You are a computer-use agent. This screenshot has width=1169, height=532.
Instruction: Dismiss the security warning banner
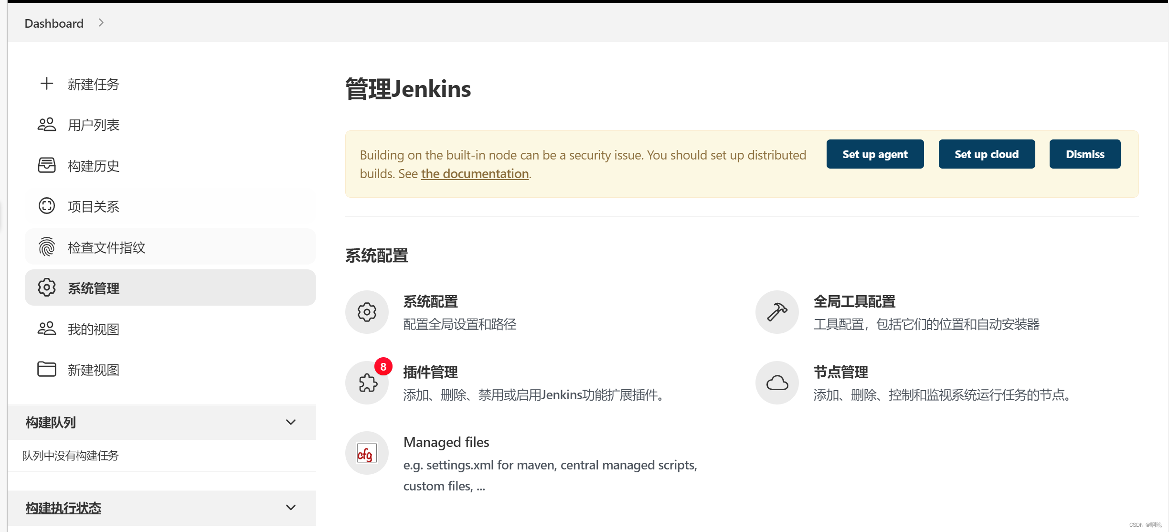tap(1085, 154)
